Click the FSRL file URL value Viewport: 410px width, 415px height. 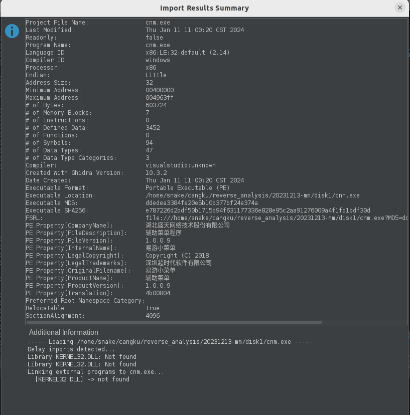276,218
